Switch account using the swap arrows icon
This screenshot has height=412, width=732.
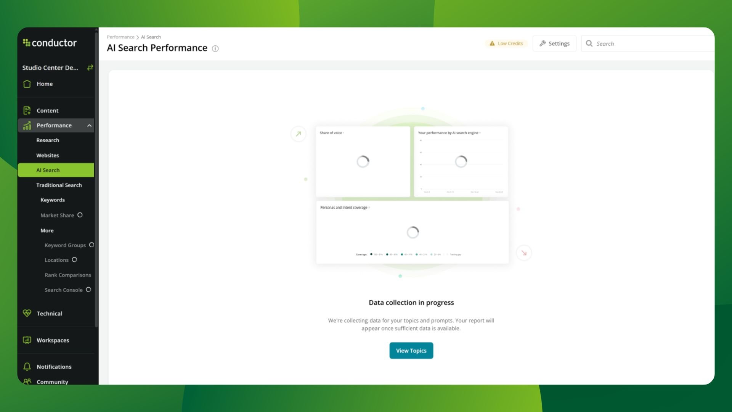[x=90, y=68]
